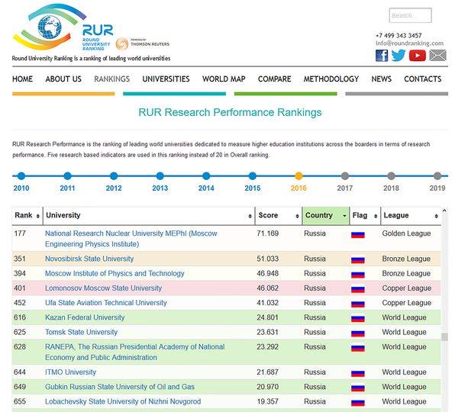Sort table by Score column
458x412 pixels.
tap(277, 216)
